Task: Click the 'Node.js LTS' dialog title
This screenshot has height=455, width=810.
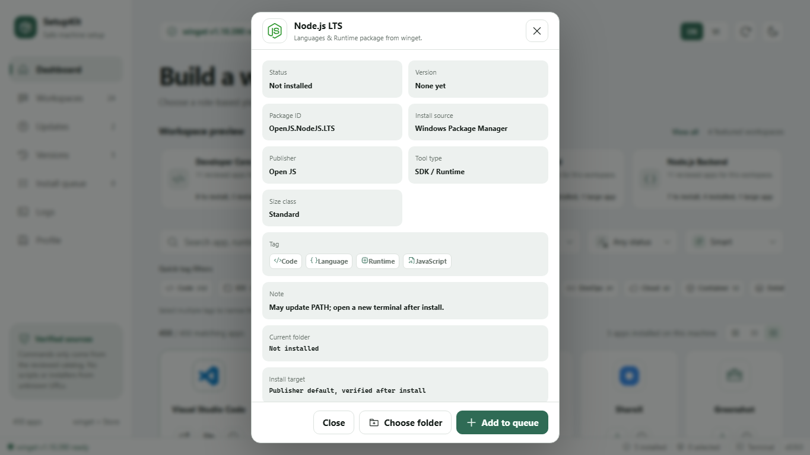Action: tap(318, 26)
